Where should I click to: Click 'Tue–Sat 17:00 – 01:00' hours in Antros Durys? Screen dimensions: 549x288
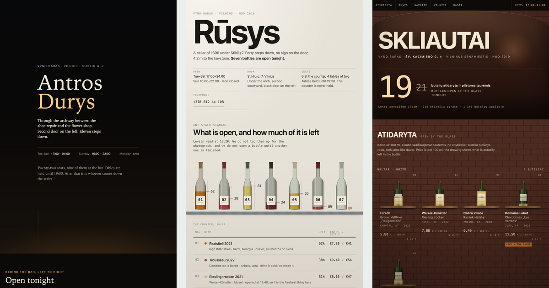[54, 154]
